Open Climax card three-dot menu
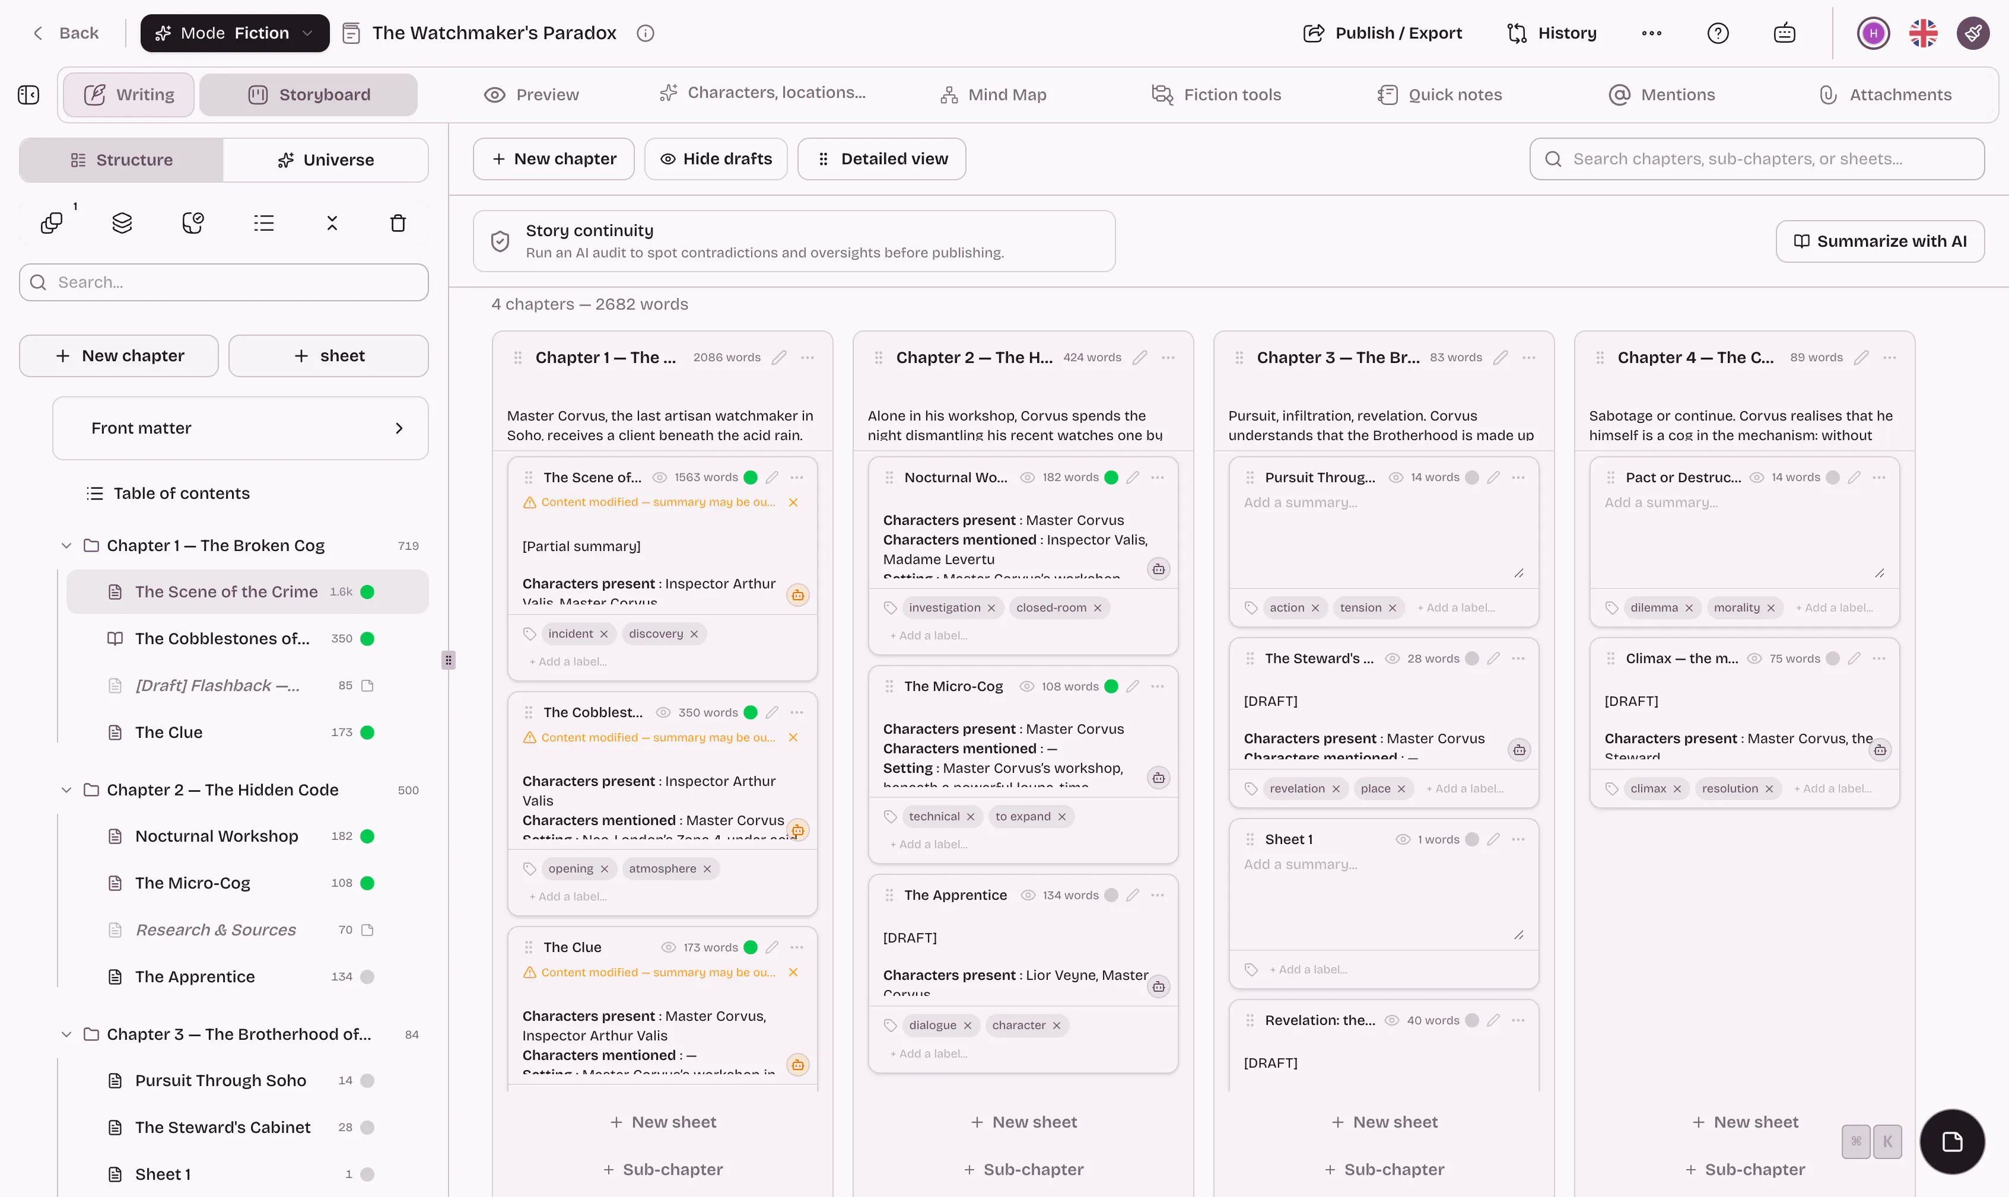 click(1878, 659)
